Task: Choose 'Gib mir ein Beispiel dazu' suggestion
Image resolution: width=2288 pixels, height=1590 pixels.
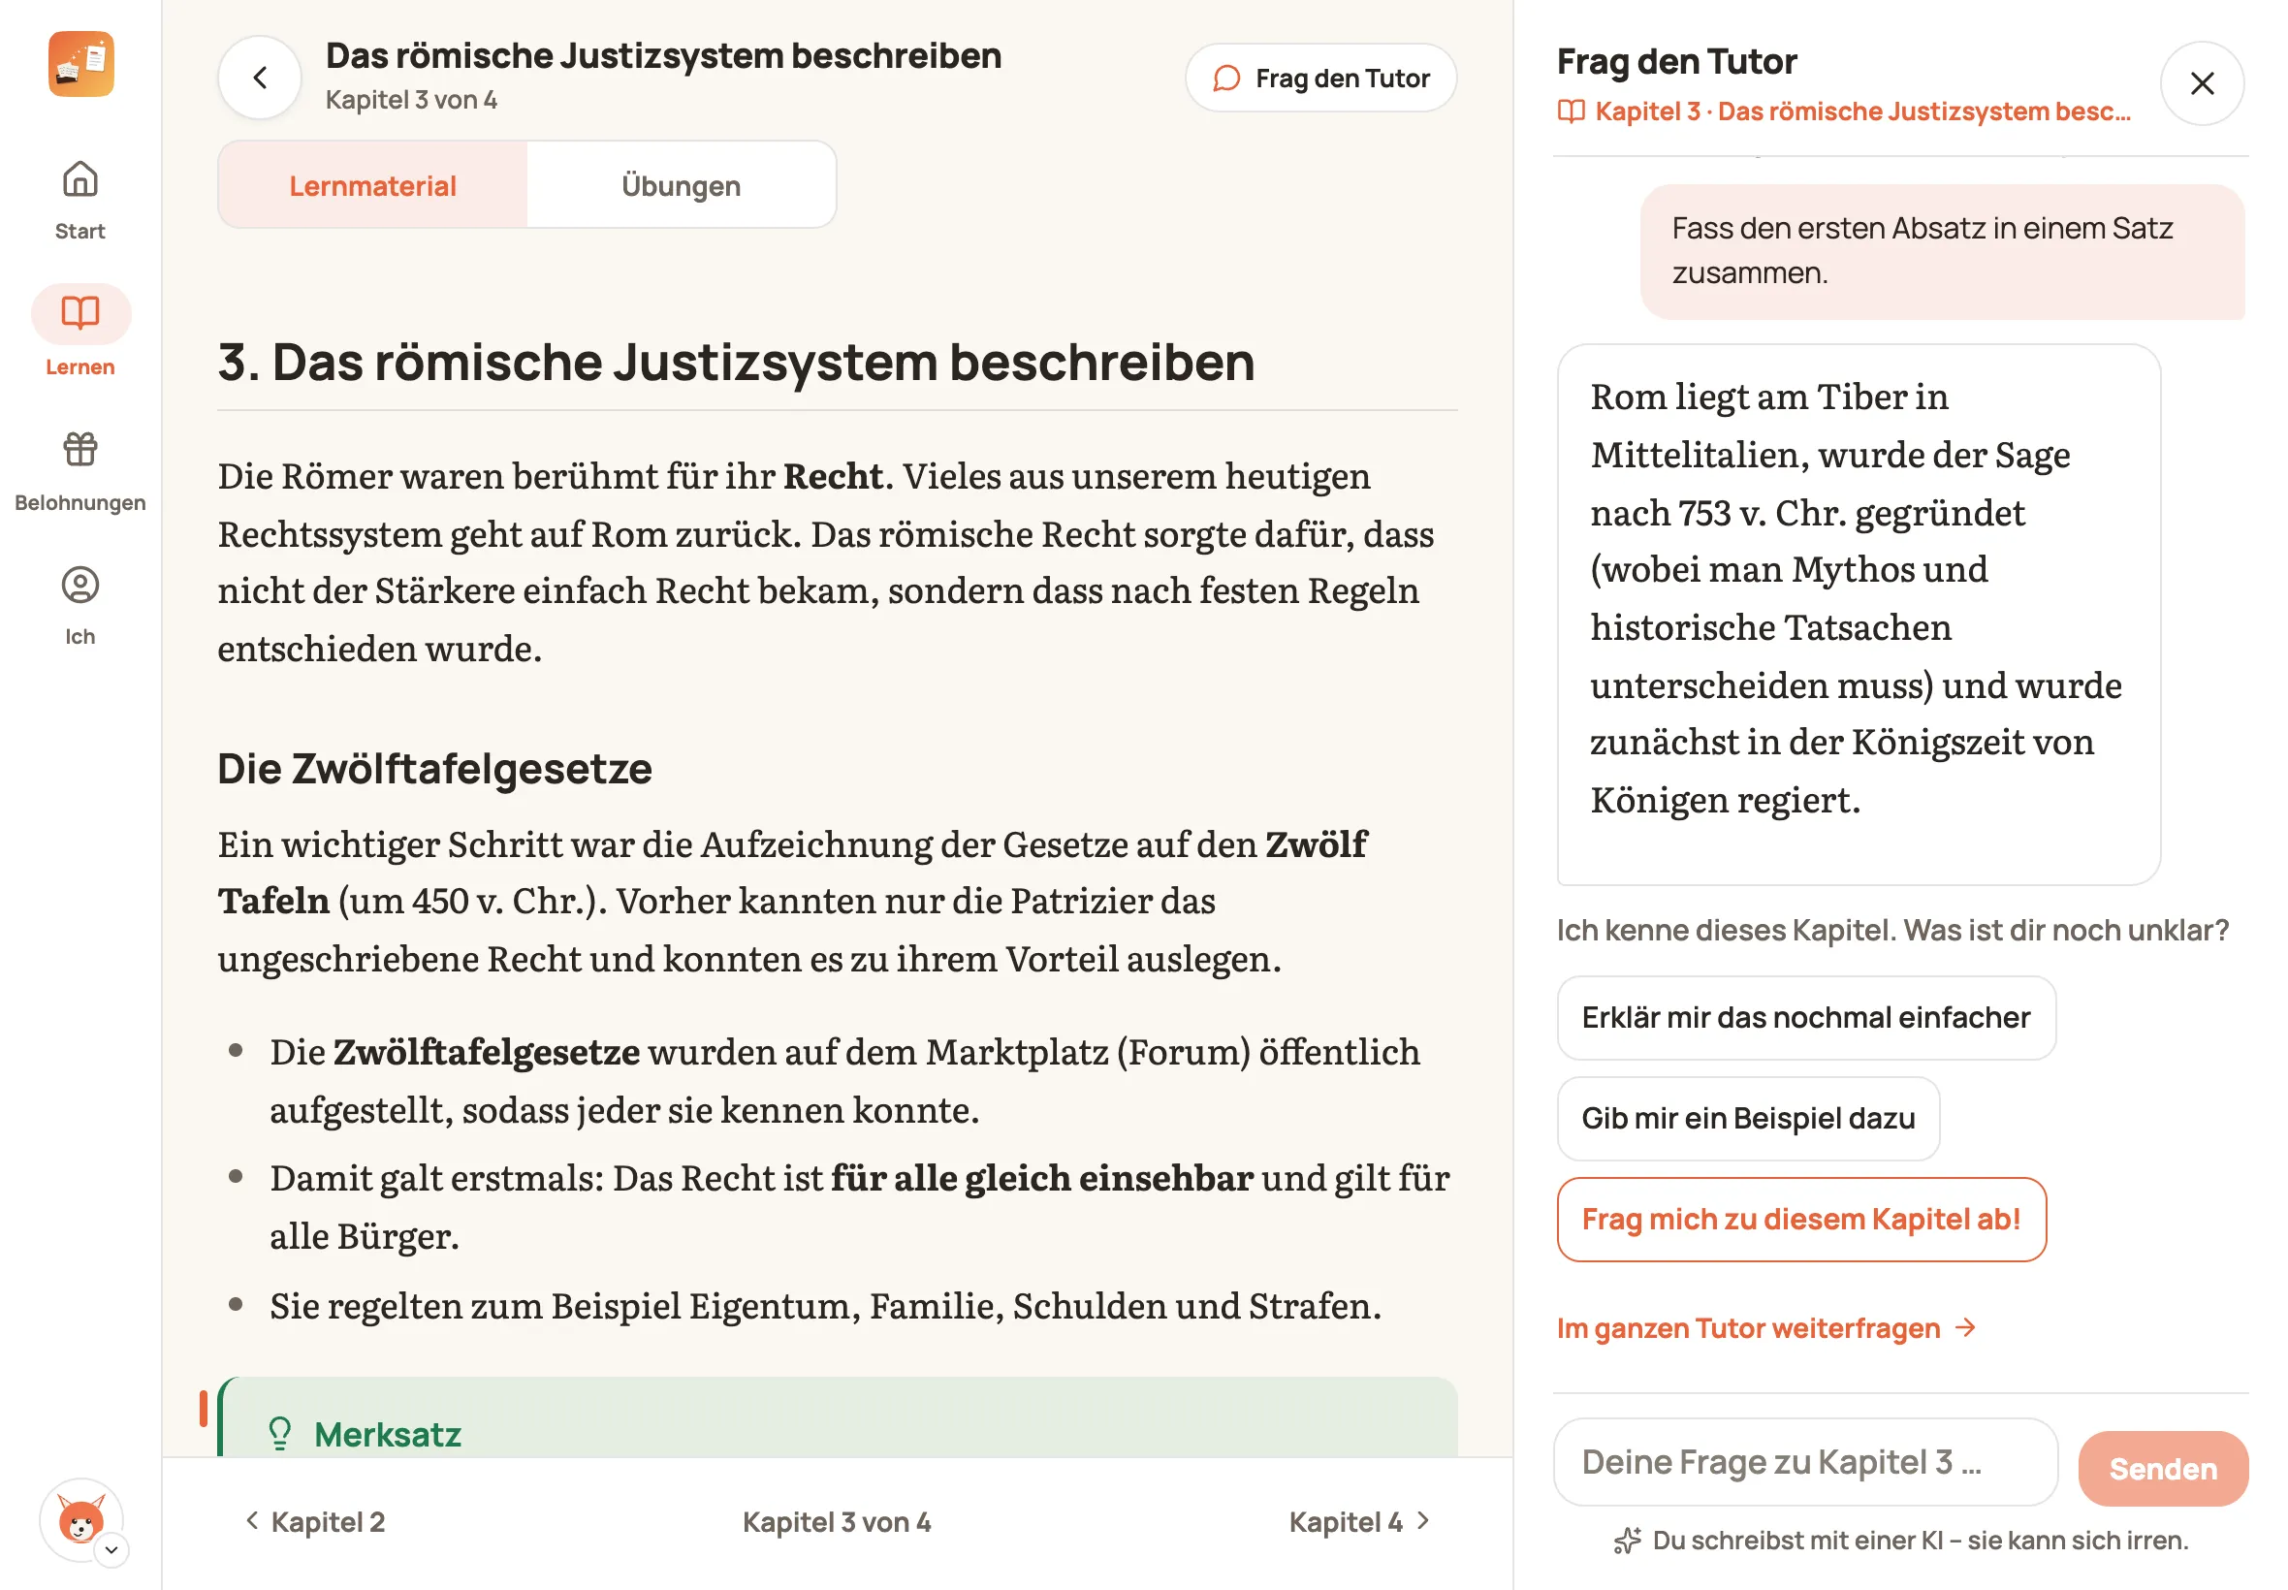Action: point(1747,1118)
